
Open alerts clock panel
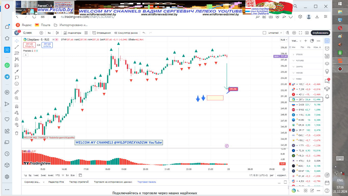327,48
